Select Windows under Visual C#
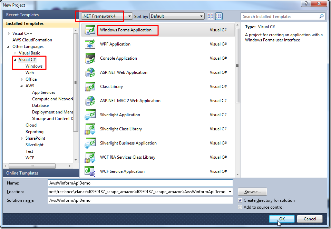The width and height of the screenshot is (331, 229). point(34,66)
